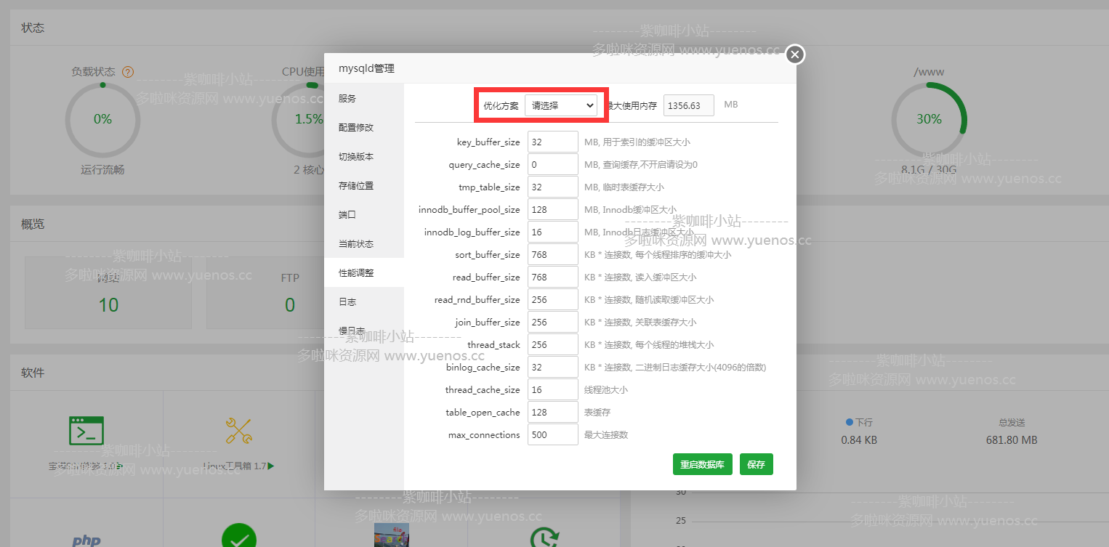
Task: Switch to the 日志 tab
Action: pos(347,301)
